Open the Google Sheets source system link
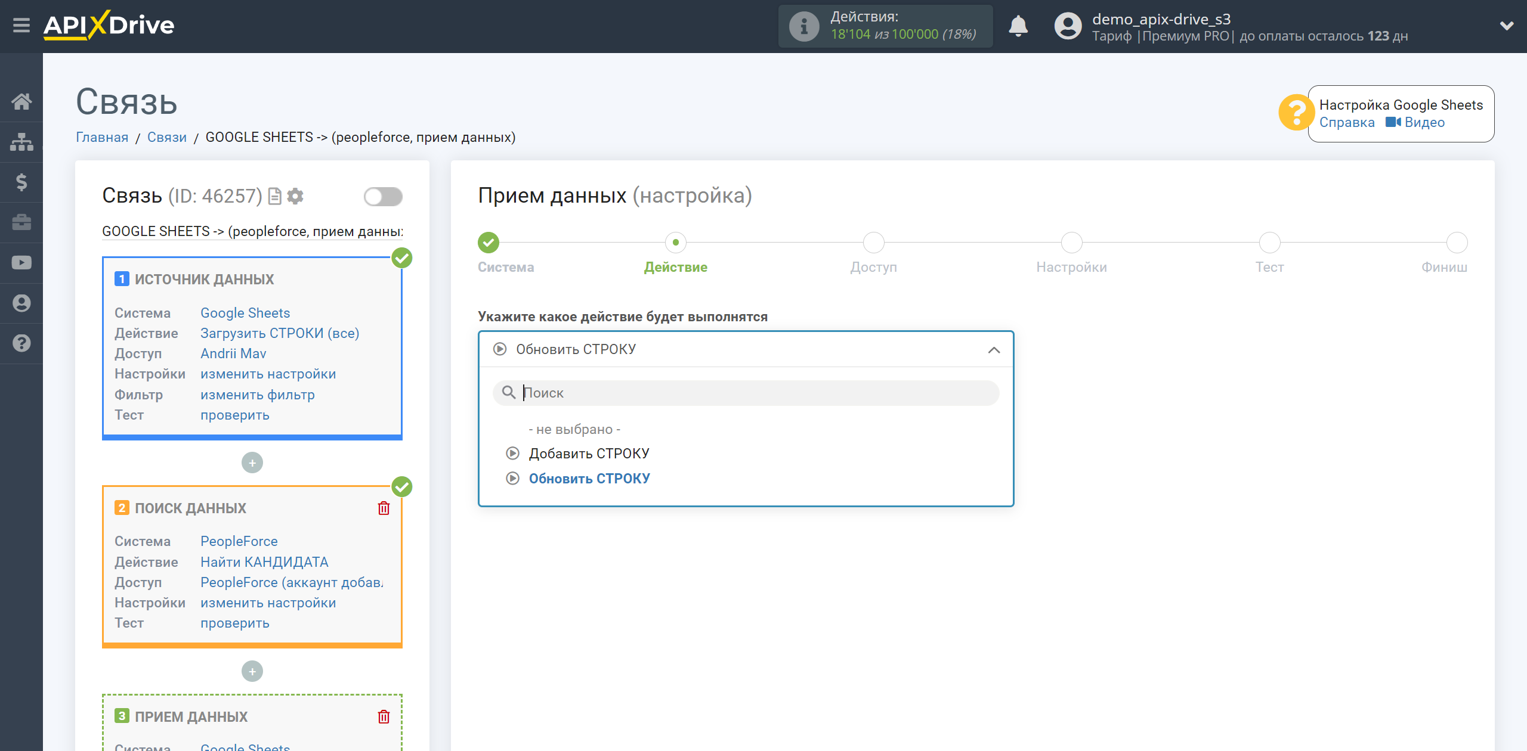 [245, 313]
